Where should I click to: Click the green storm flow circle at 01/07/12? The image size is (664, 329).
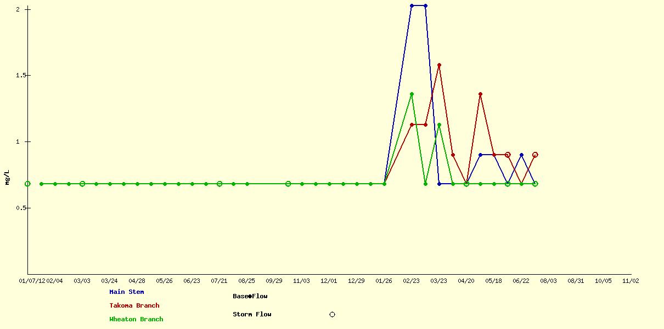(x=27, y=184)
